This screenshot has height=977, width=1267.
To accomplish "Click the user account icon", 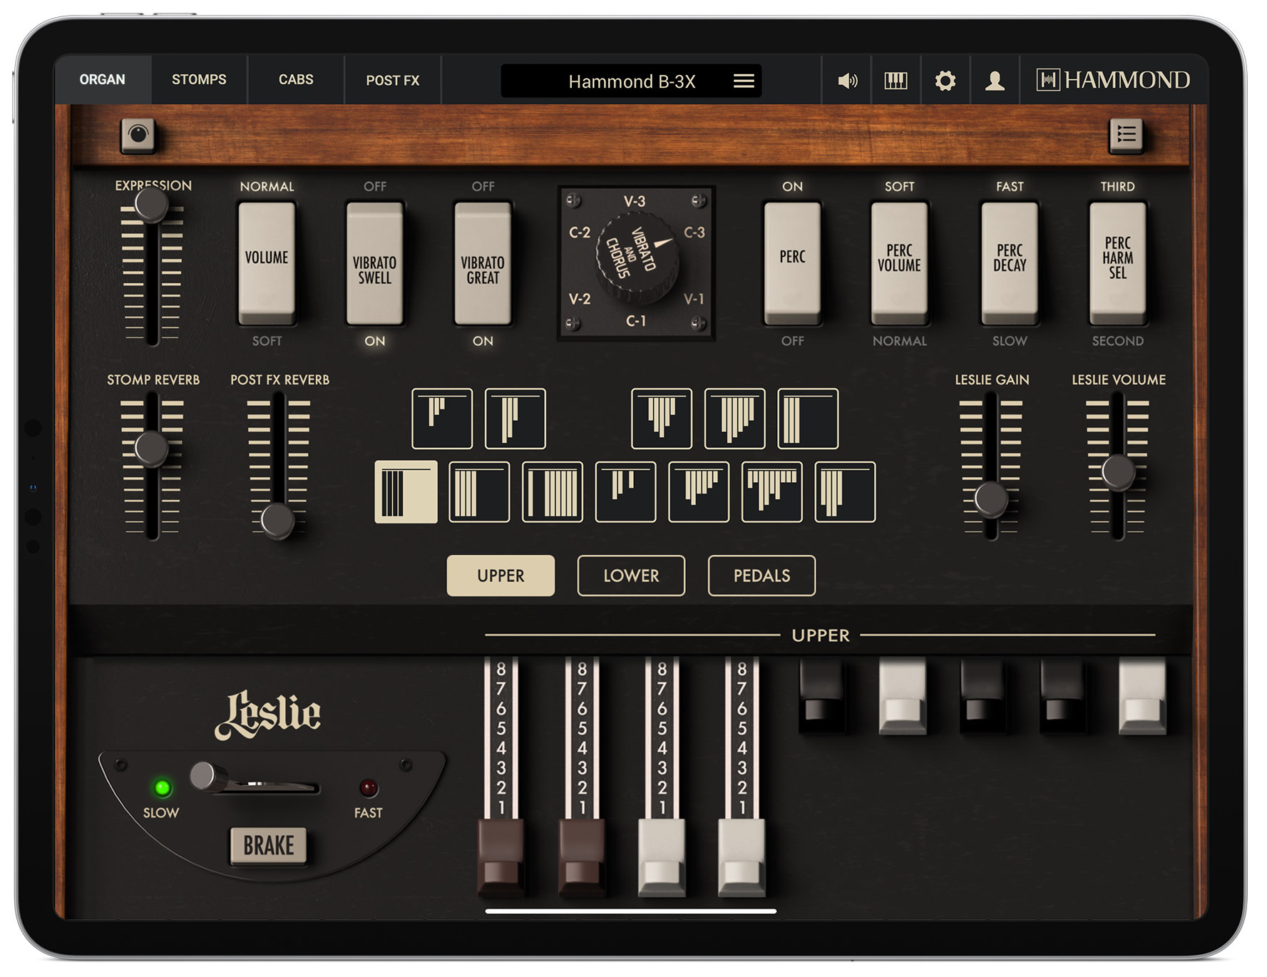I will pos(994,81).
